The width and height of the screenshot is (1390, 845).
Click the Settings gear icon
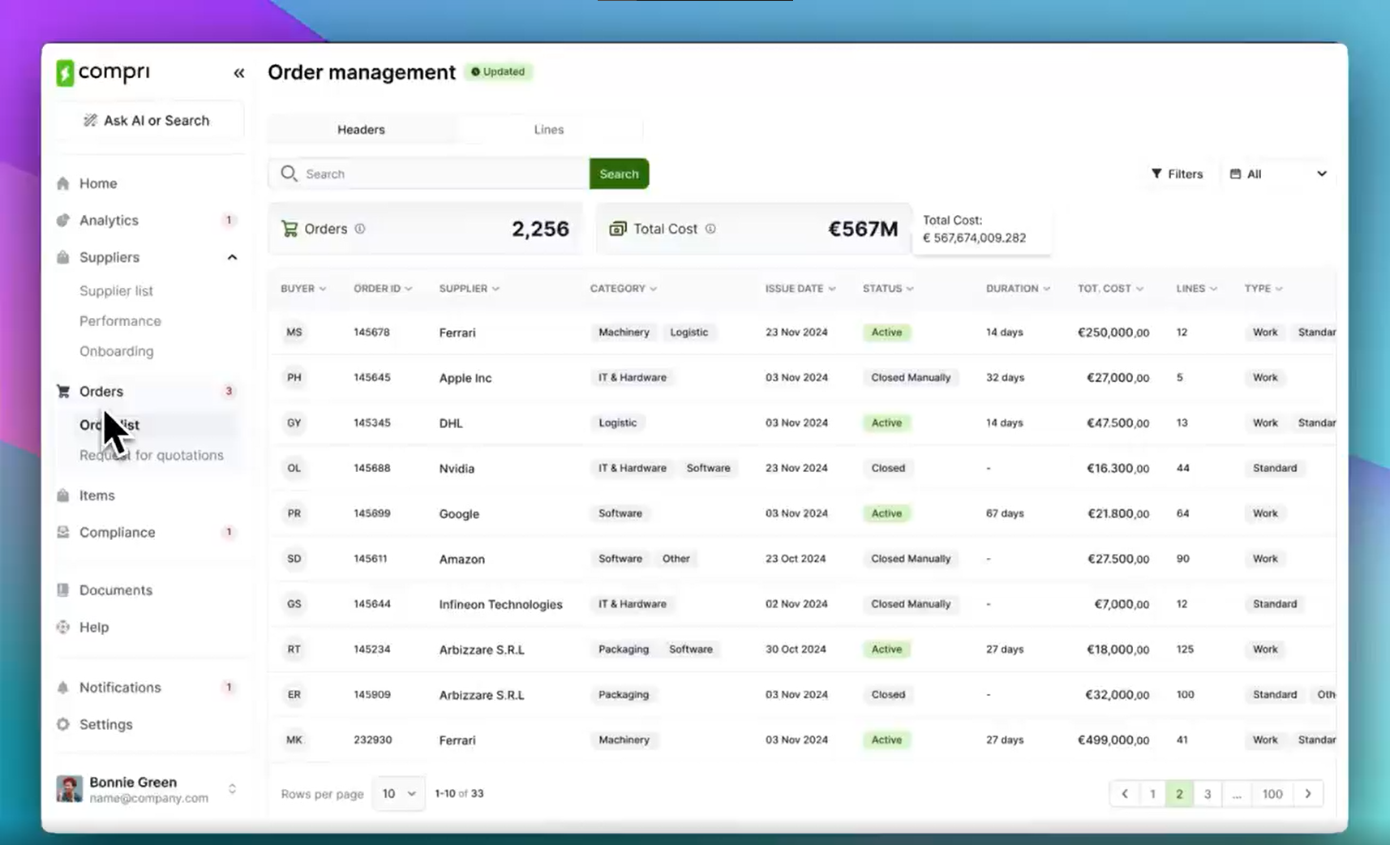pyautogui.click(x=63, y=724)
